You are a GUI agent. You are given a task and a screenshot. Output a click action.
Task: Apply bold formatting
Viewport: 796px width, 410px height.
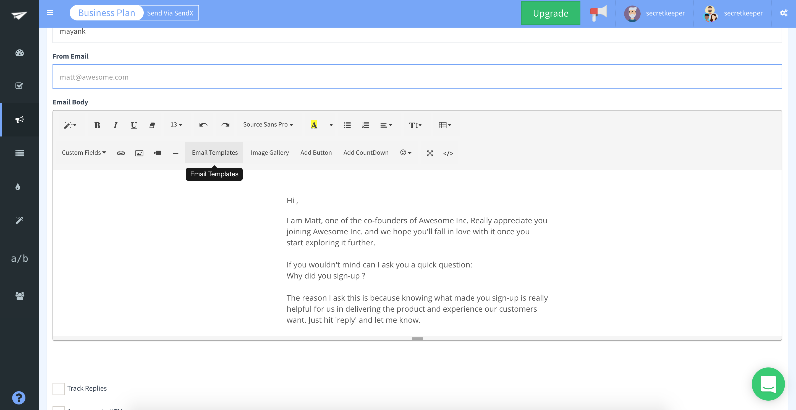tap(97, 125)
